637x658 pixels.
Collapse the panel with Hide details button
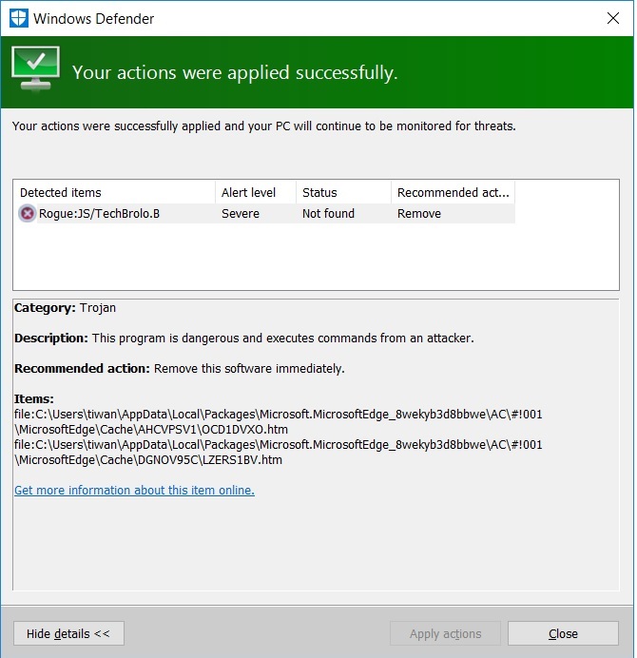[x=68, y=633]
